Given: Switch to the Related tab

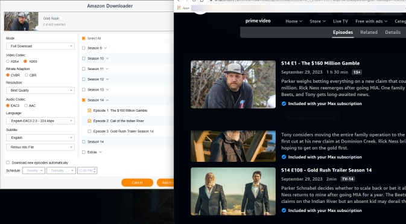Looking at the screenshot, I should 369,33.
